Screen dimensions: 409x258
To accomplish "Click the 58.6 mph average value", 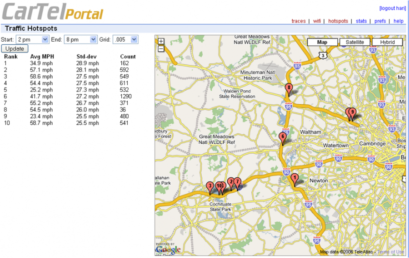I will pyautogui.click(x=41, y=77).
